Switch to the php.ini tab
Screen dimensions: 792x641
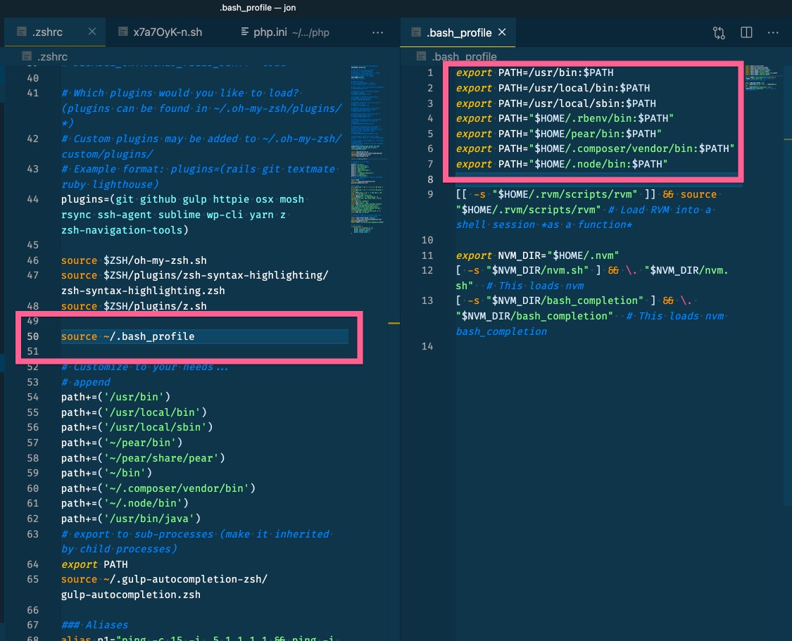pyautogui.click(x=285, y=32)
